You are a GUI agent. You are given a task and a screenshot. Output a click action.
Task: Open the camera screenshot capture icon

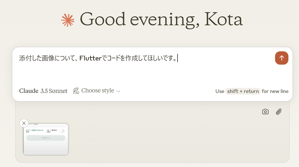(265, 112)
